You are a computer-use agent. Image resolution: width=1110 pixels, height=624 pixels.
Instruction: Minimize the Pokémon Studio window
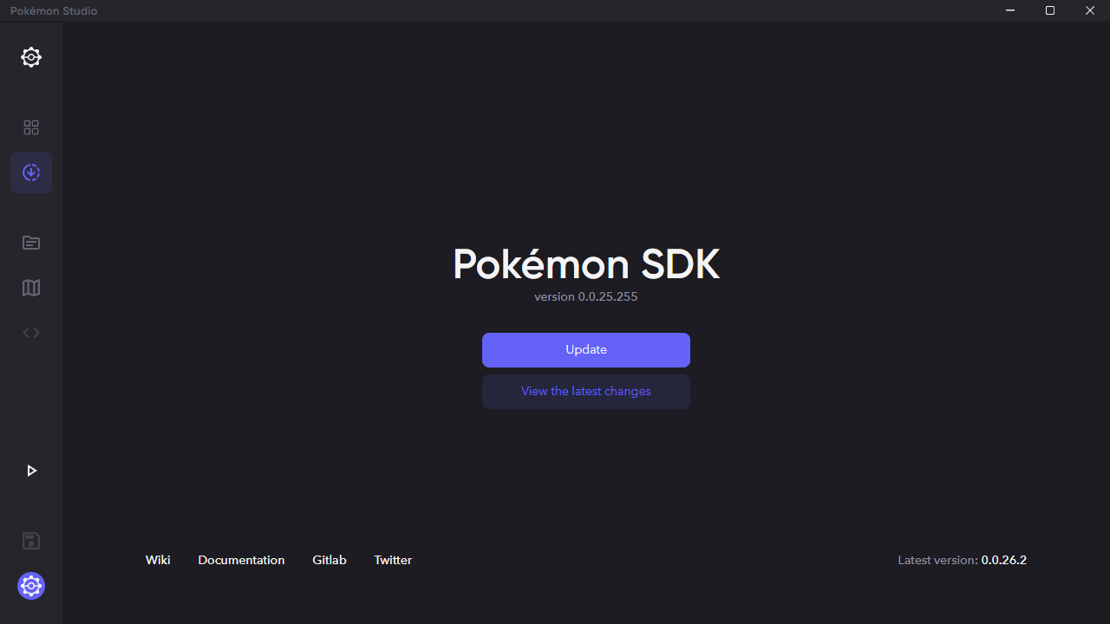(1010, 10)
